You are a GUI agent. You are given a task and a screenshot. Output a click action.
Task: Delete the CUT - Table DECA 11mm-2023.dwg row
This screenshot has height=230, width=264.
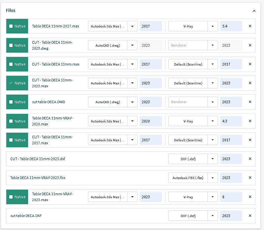click(x=250, y=45)
